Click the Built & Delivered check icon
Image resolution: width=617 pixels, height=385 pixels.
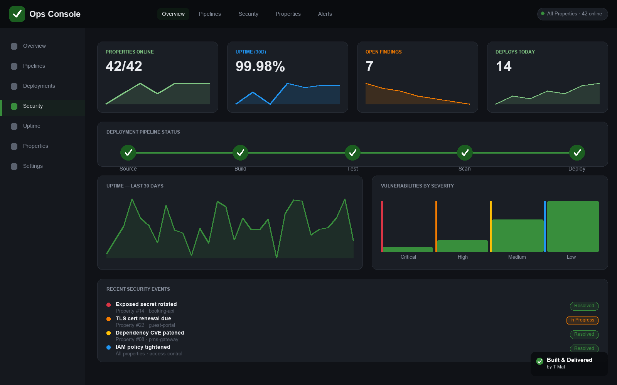tap(540, 361)
